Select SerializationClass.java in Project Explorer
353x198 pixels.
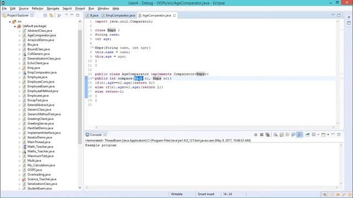(x=42, y=184)
